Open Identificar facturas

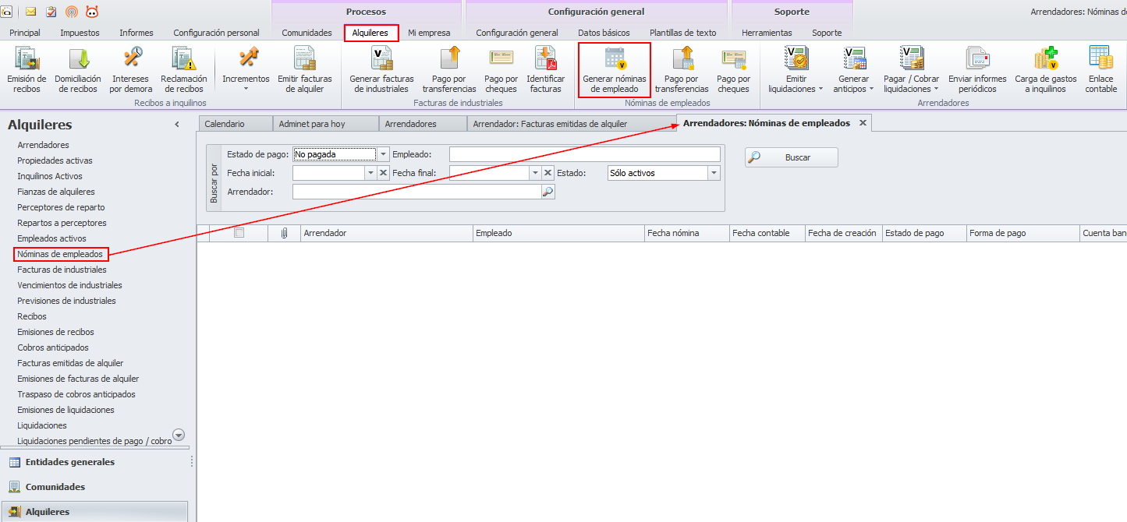546,69
